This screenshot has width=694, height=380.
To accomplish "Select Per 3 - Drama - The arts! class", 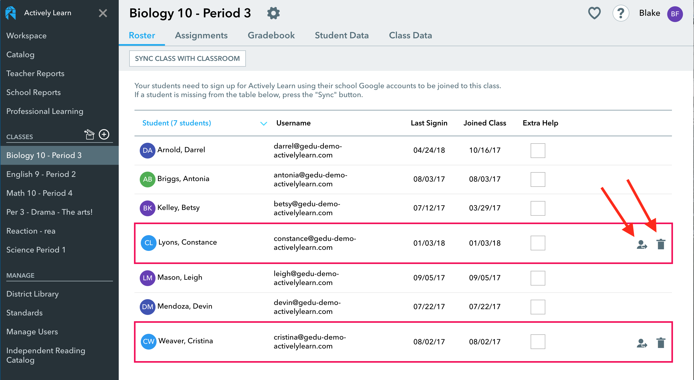I will click(49, 212).
